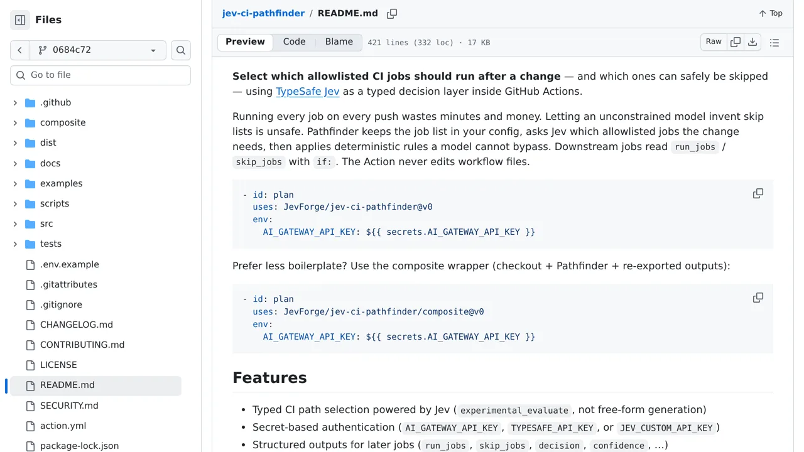Click the .github folder icon
Viewport: 804px width, 452px height.
[30, 103]
